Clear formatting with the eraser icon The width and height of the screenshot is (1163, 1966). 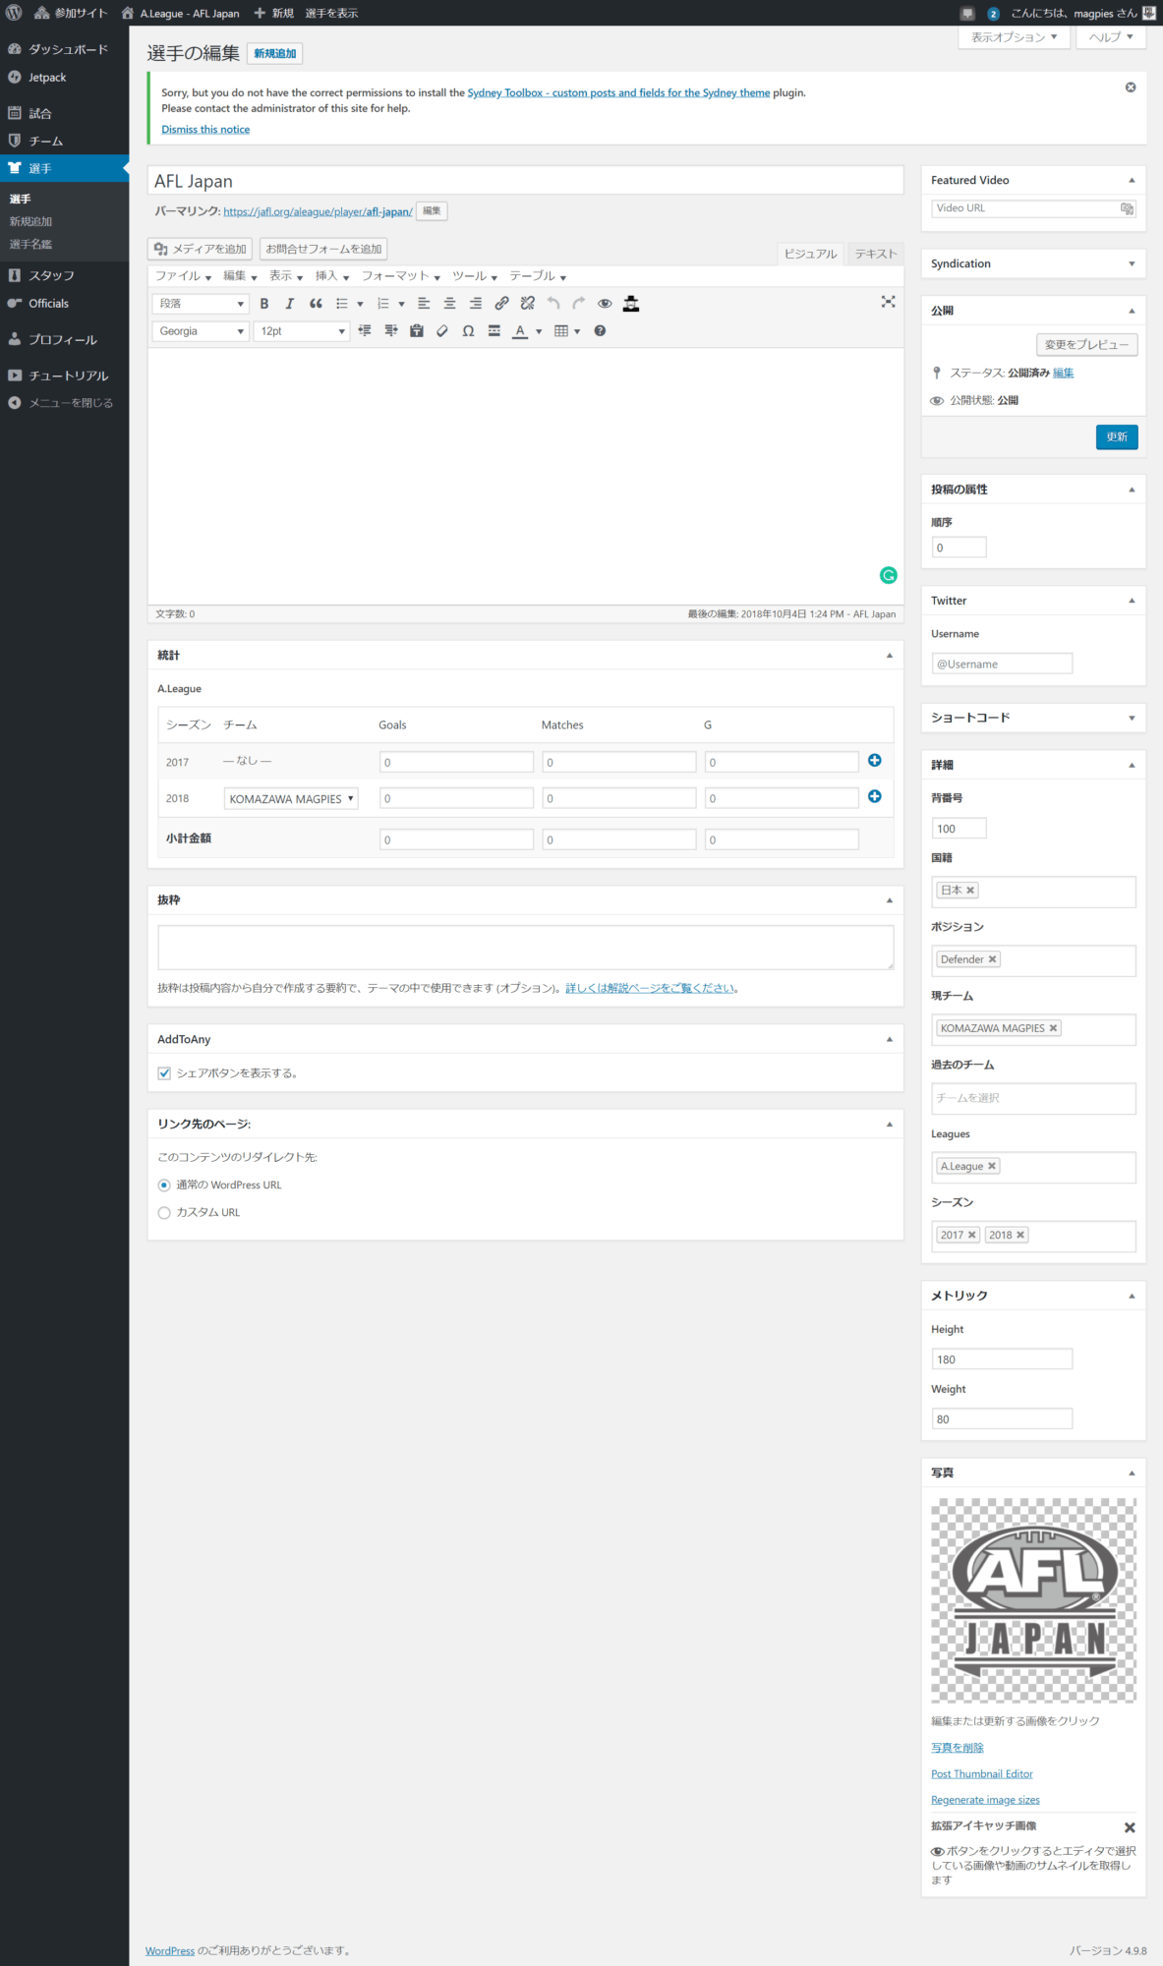pyautogui.click(x=442, y=331)
